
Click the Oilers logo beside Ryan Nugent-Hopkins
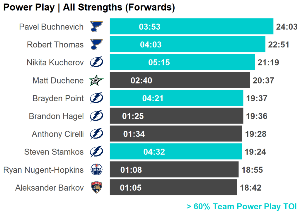pos(96,170)
